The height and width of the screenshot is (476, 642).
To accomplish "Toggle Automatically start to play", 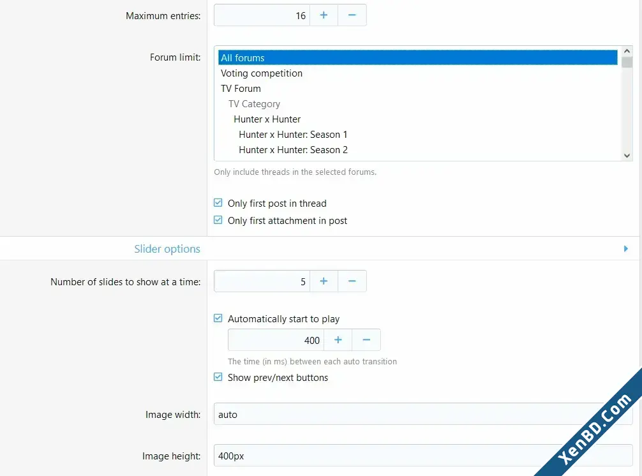I will pos(218,318).
